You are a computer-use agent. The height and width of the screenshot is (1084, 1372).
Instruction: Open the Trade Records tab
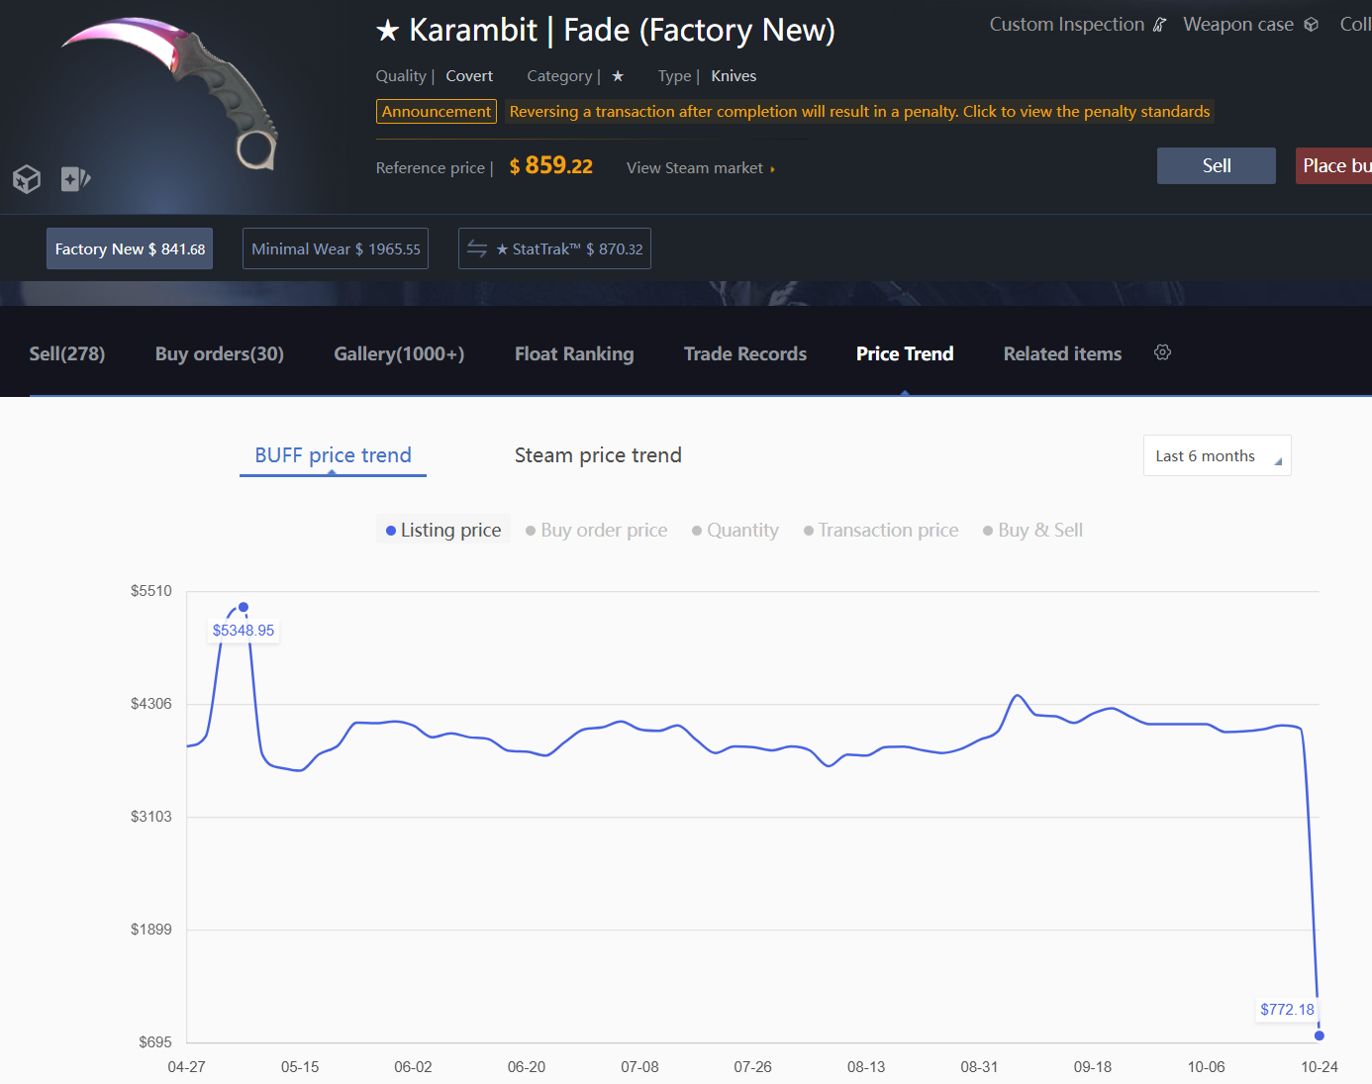point(745,353)
